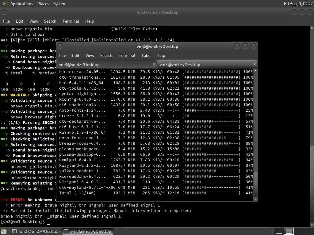Click the qt6-wayland-6.7.2-4 download row

[x=156, y=188]
